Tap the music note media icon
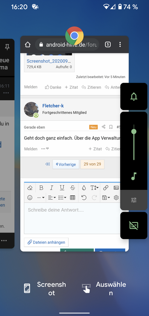 click(134, 176)
